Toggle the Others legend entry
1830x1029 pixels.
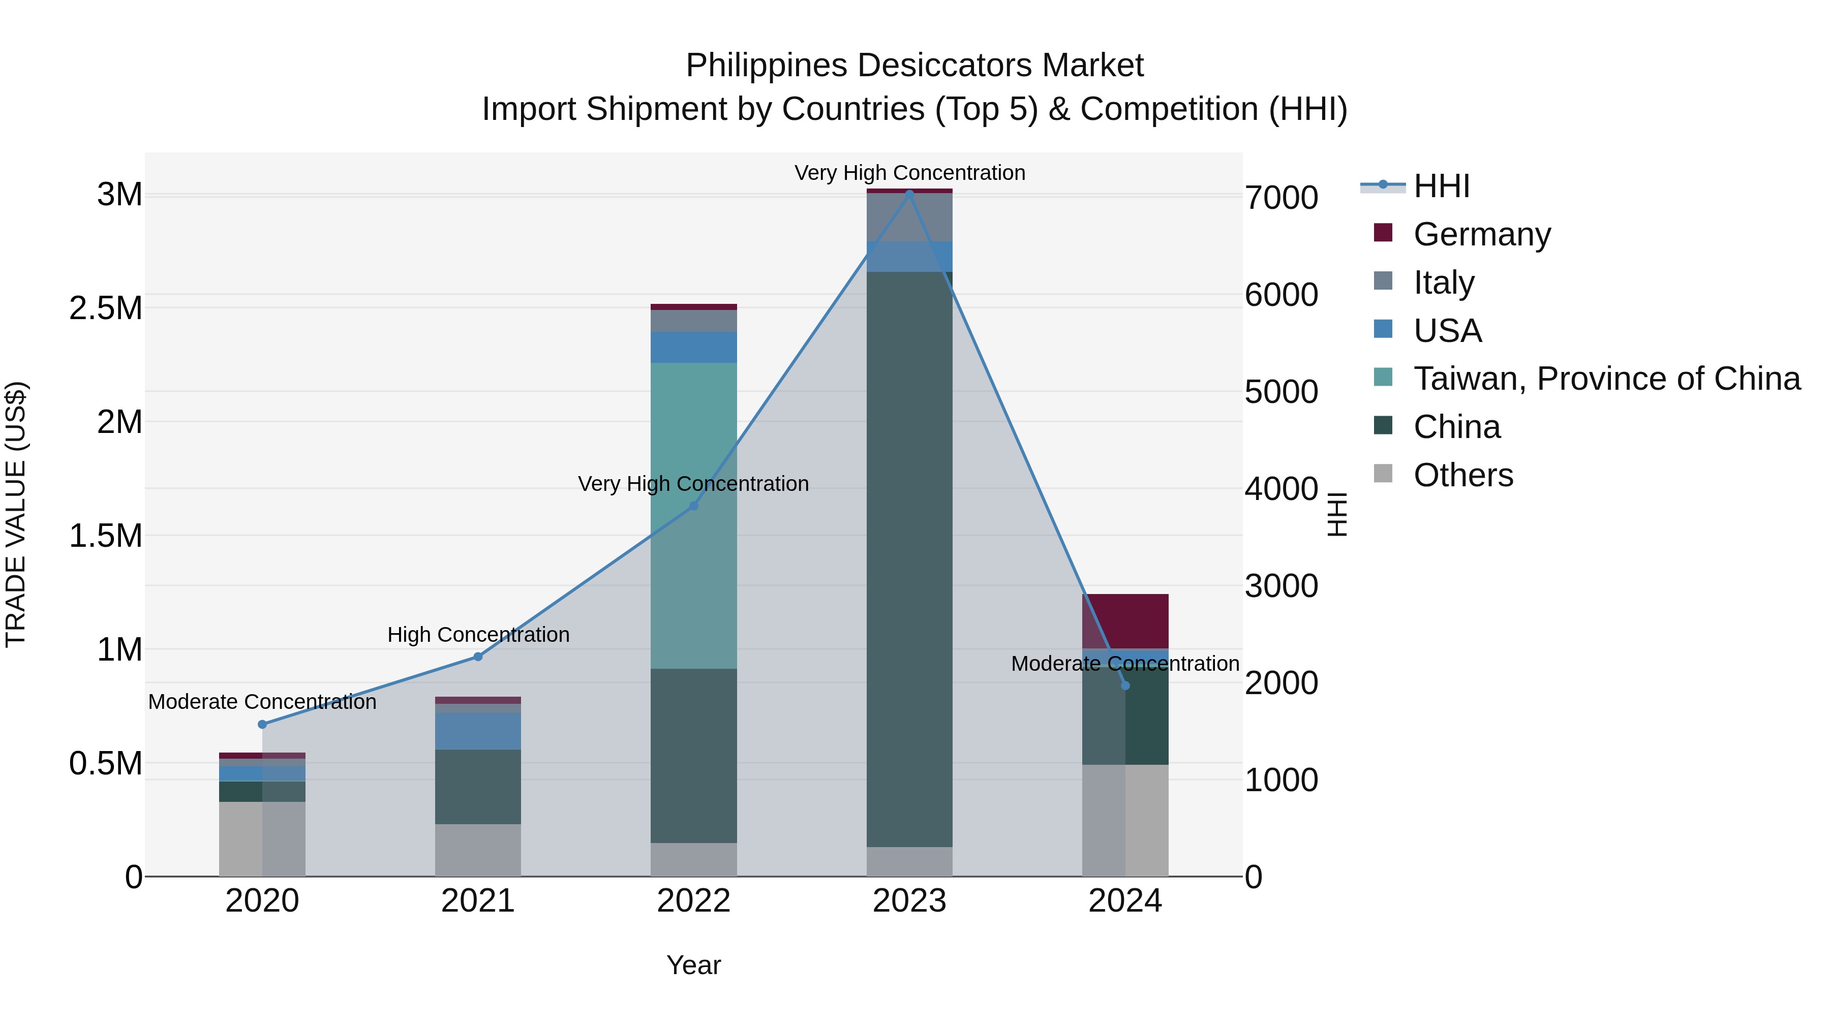pos(1443,475)
